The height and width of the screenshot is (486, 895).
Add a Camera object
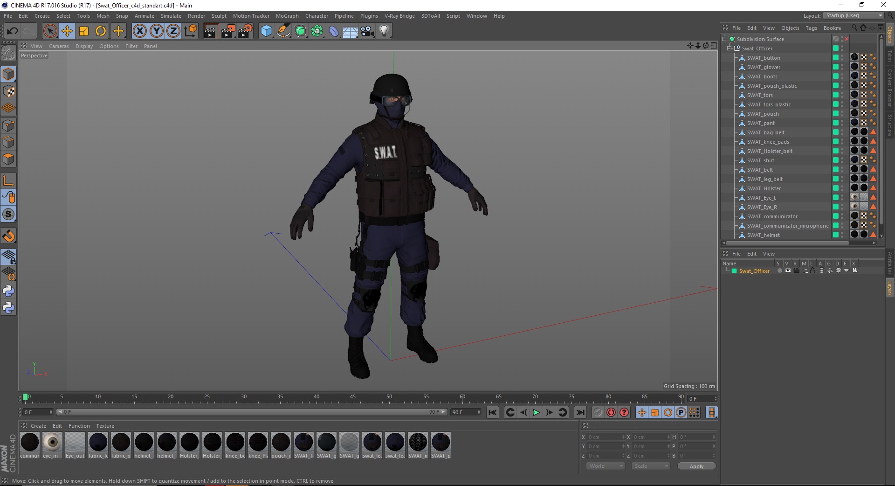[x=367, y=31]
